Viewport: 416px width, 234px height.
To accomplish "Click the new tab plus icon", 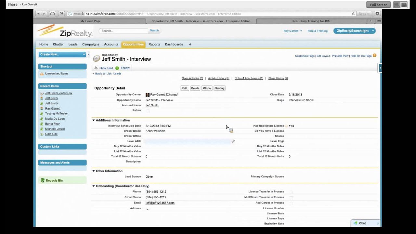I will click(371, 21).
